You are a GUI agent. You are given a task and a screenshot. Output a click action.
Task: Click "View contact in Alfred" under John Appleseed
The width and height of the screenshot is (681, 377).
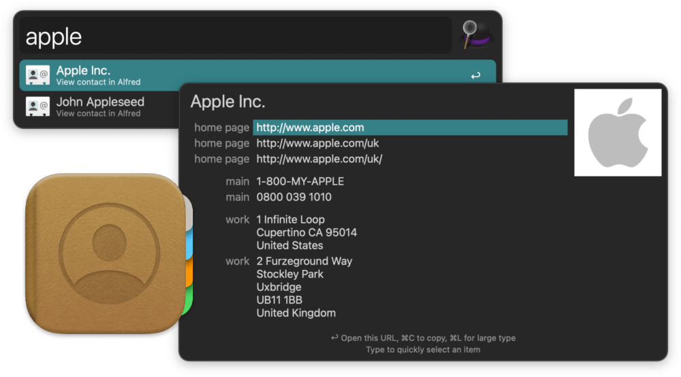point(98,114)
